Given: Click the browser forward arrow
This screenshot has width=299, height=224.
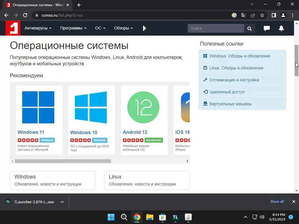Looking at the screenshot, I should tap(16, 15).
